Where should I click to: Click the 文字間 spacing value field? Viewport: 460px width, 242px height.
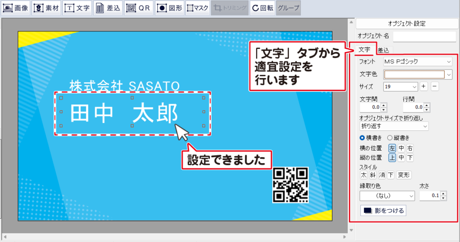pos(370,108)
